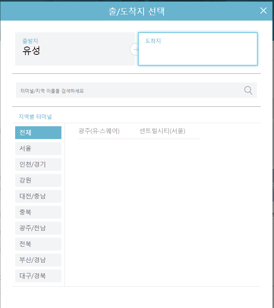This screenshot has height=308, width=274.
Task: Select the 대구/경북 region tab
Action: (x=38, y=276)
